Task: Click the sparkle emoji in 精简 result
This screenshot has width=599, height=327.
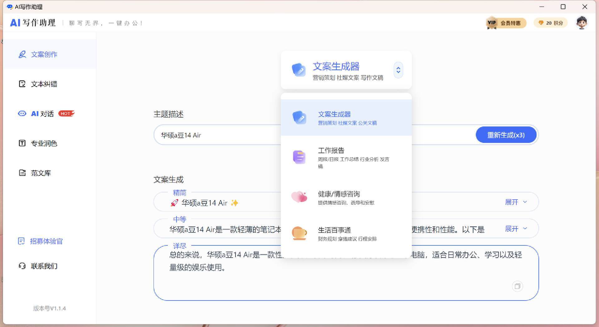Action: click(234, 203)
